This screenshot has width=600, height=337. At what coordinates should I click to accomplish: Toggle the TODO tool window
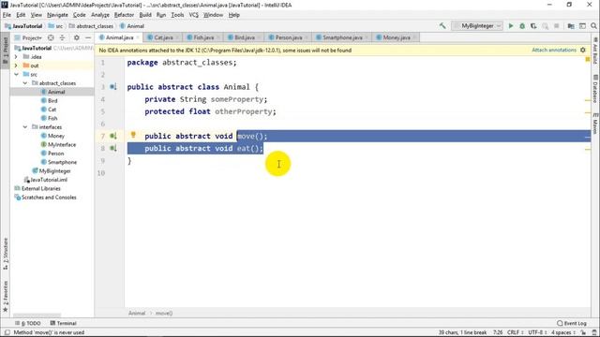(x=27, y=323)
